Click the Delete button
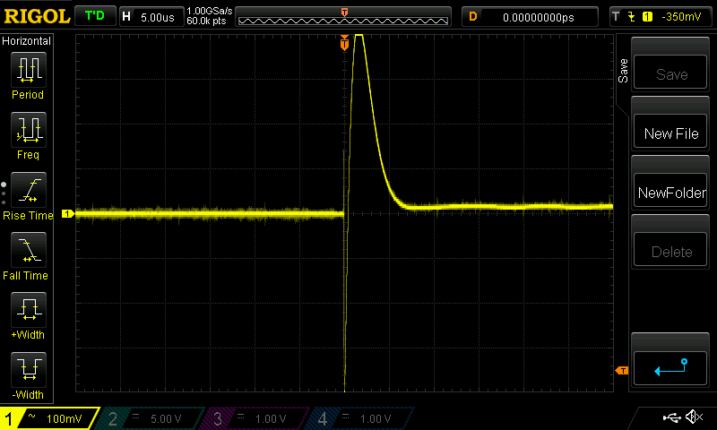 click(x=670, y=250)
